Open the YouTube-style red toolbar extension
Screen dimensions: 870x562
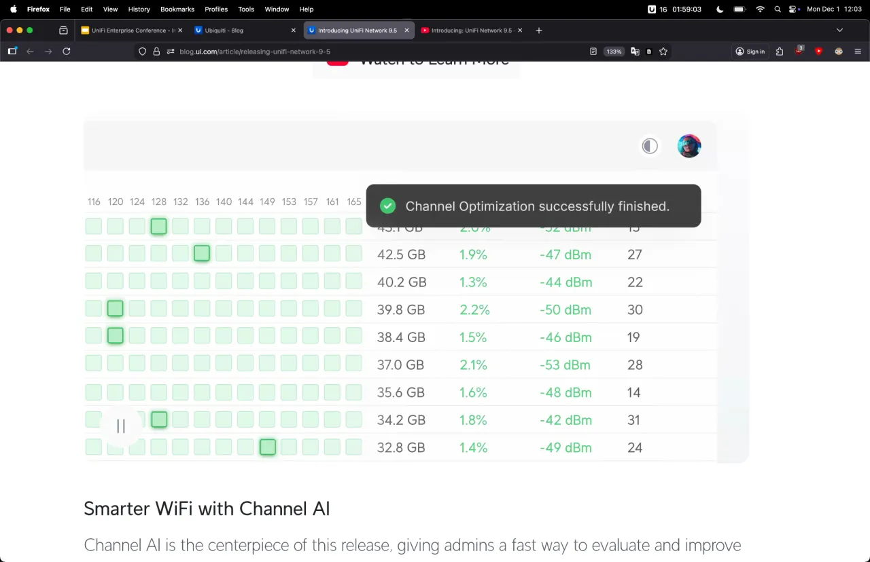pos(818,51)
